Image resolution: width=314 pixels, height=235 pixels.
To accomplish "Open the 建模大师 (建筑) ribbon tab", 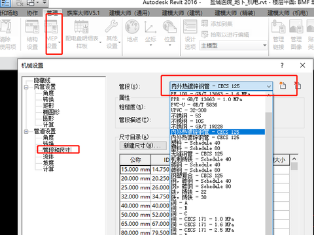I will [183, 13].
